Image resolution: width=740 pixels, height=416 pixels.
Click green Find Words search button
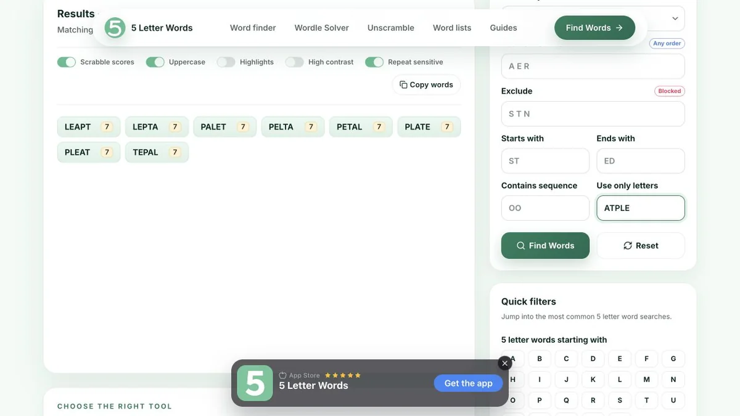[545, 245]
